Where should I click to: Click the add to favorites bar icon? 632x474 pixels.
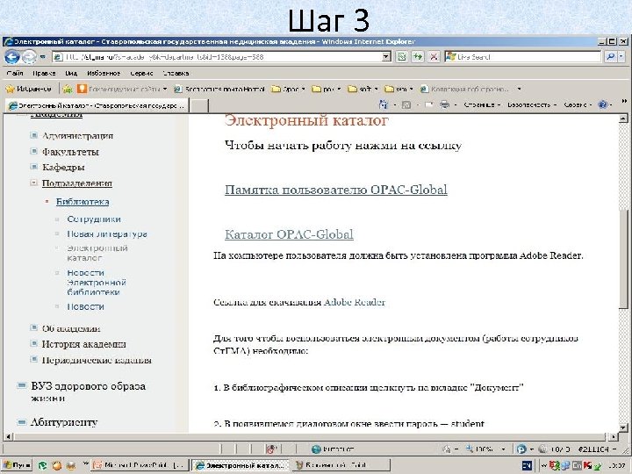point(68,89)
